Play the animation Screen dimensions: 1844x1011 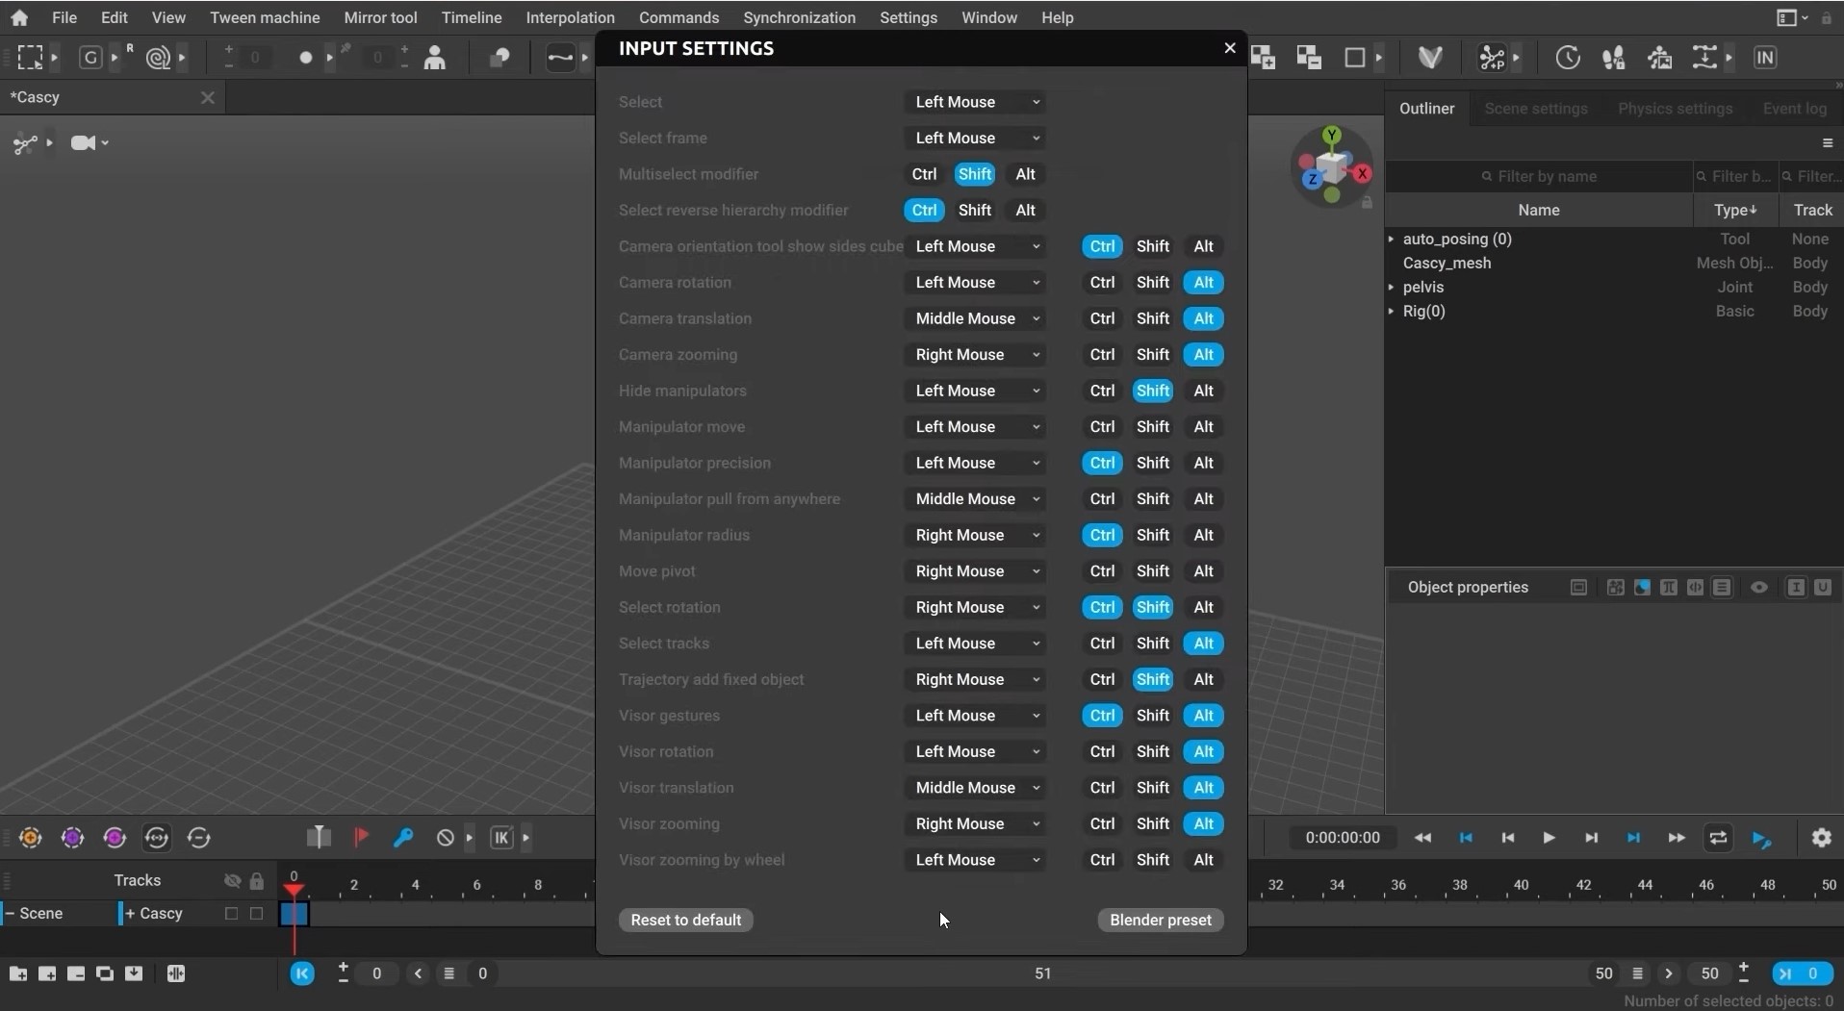coord(1549,838)
